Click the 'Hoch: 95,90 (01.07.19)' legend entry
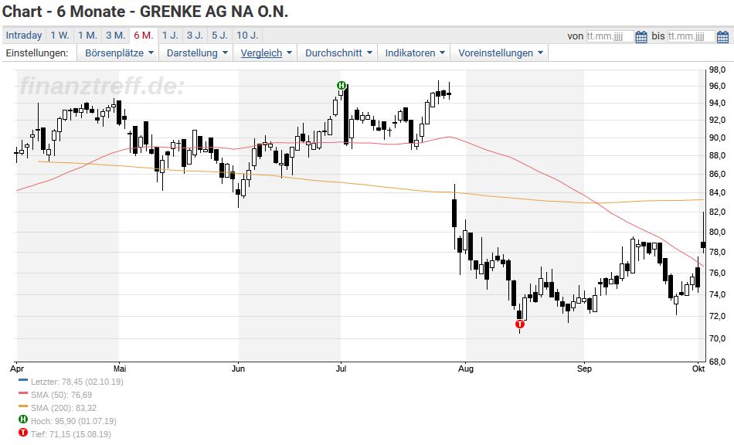Screen dimensions: 734x445 click(x=73, y=421)
